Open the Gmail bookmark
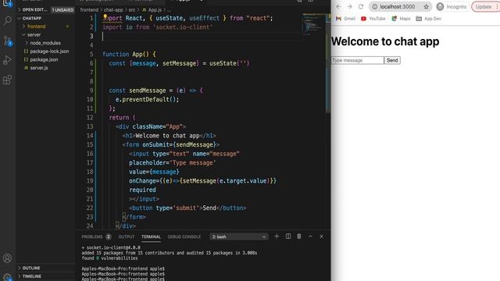The height and width of the screenshot is (281, 500). (x=345, y=19)
